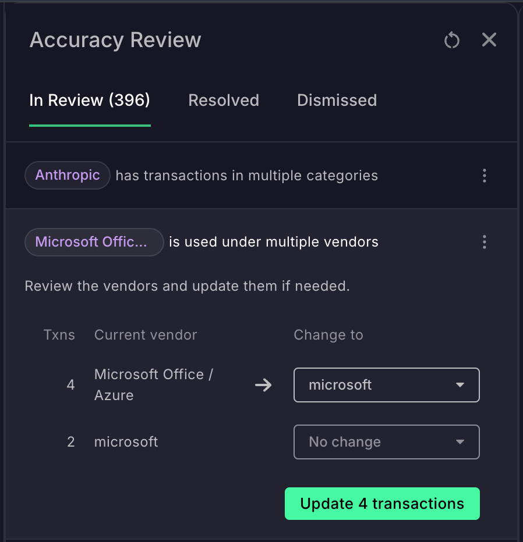This screenshot has height=542, width=523.
Task: Click the microsoft current vendor row text
Action: [x=126, y=442]
